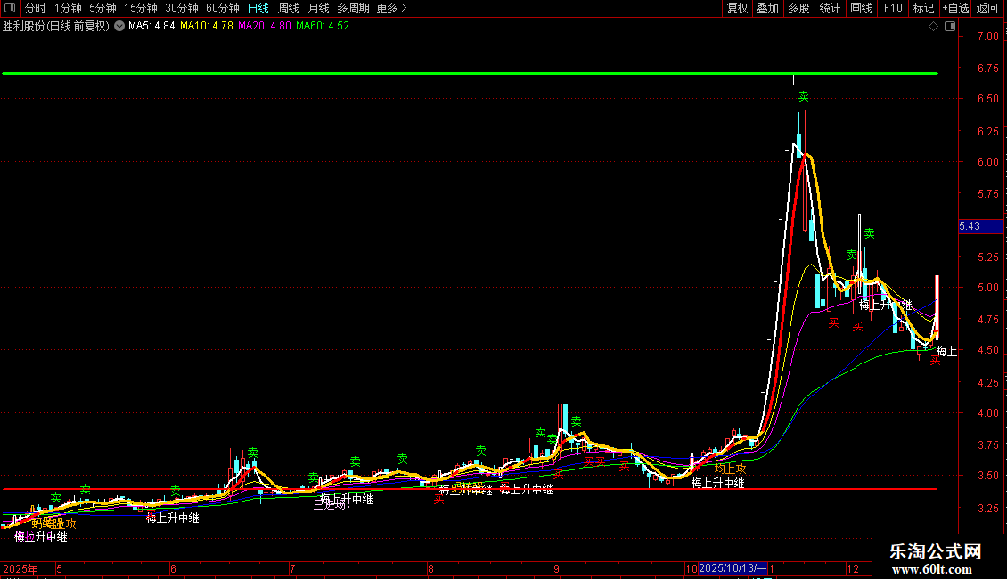This screenshot has width=1007, height=579.
Task: Switch to 周线 weekly chart
Action: [289, 8]
